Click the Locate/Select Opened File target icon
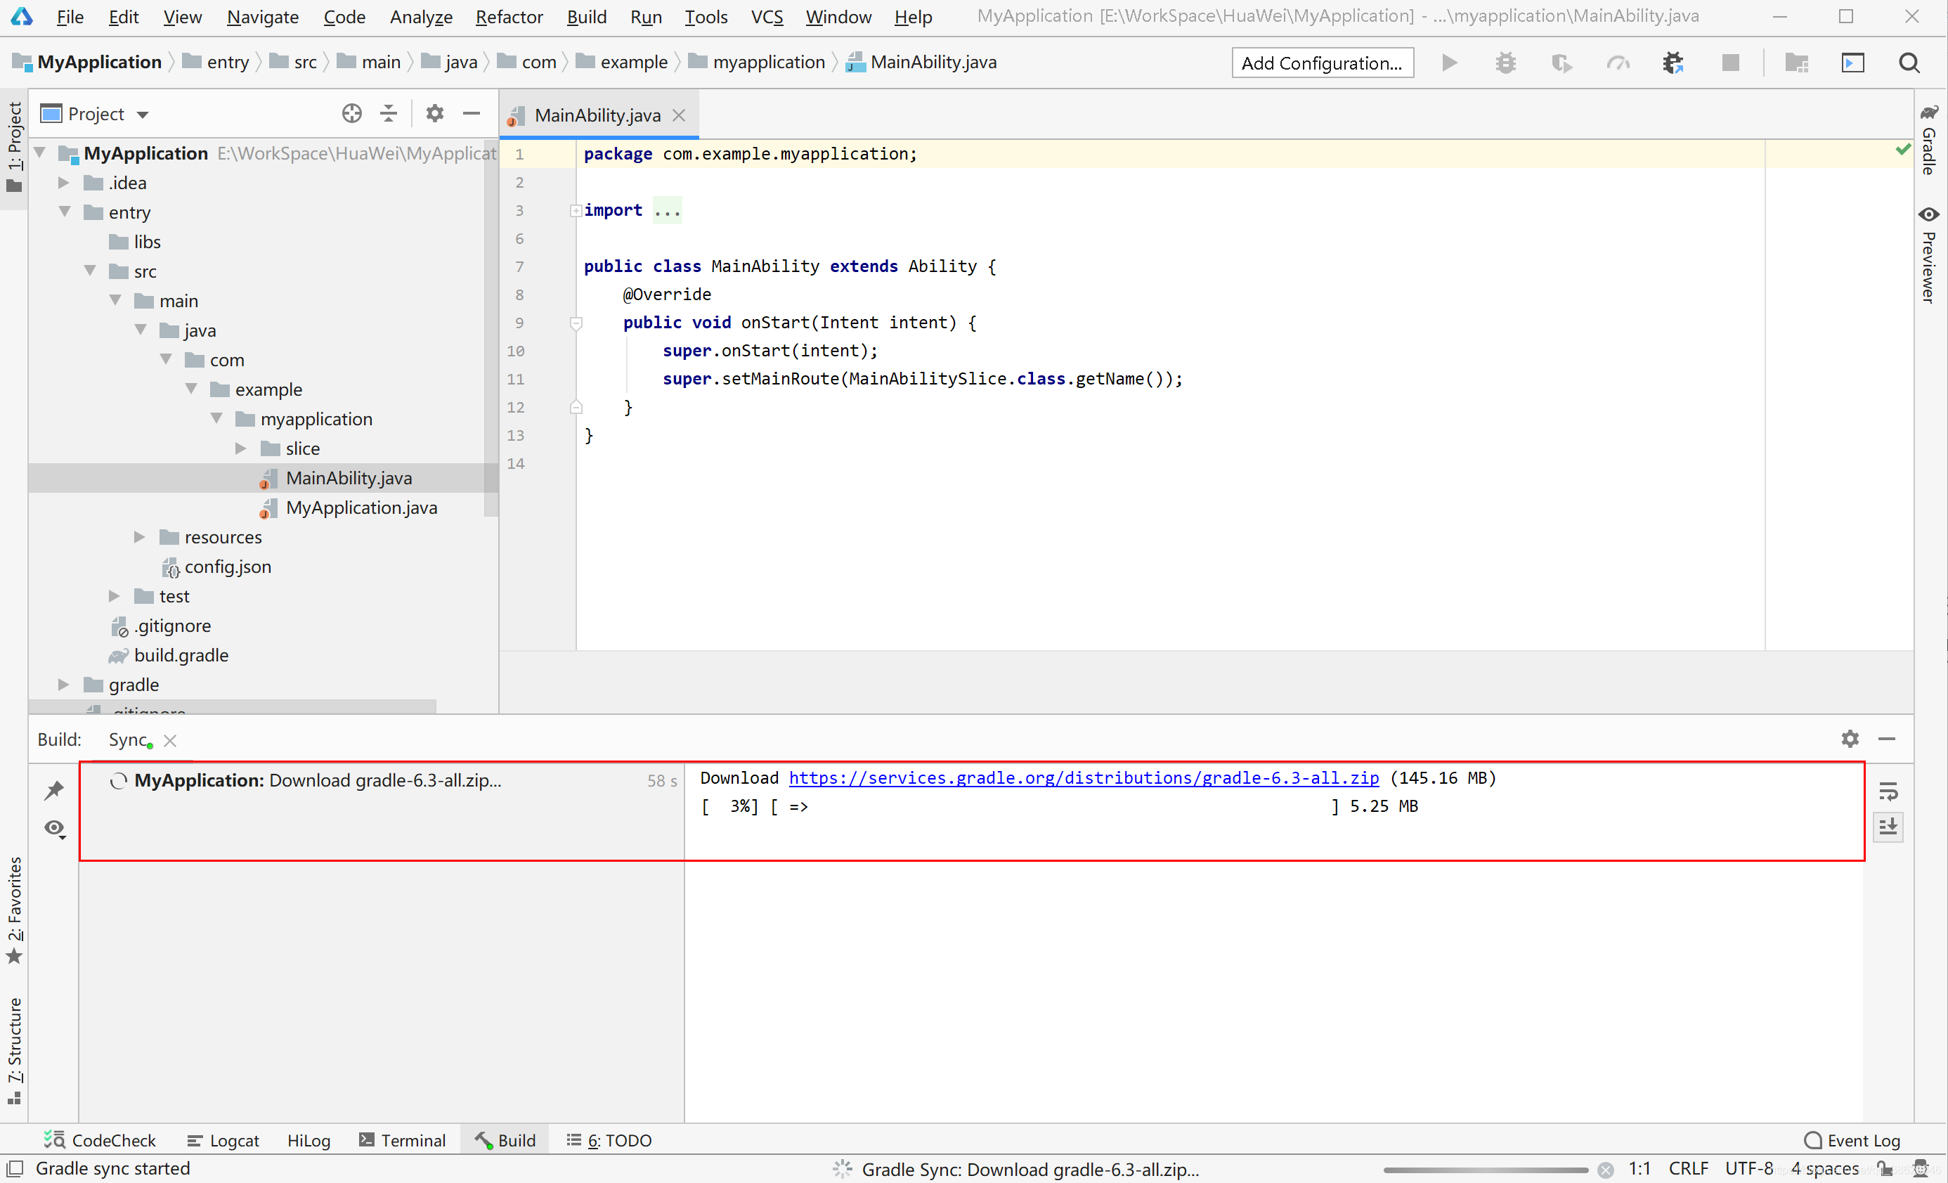The image size is (1948, 1183). point(352,114)
